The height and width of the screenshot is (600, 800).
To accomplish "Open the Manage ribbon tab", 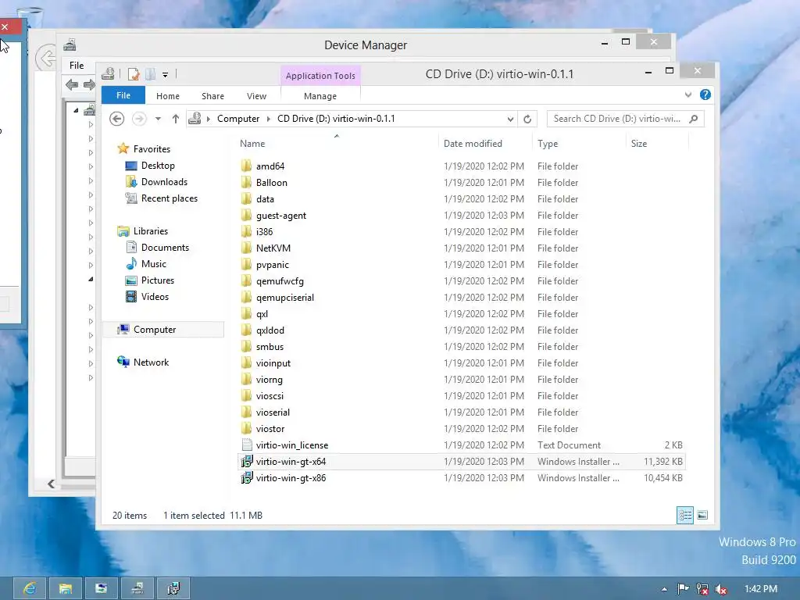I will pos(320,96).
